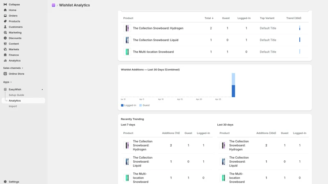Click the Collapse sidebar icon
Screen dimensions: 328x184
tap(5, 4)
